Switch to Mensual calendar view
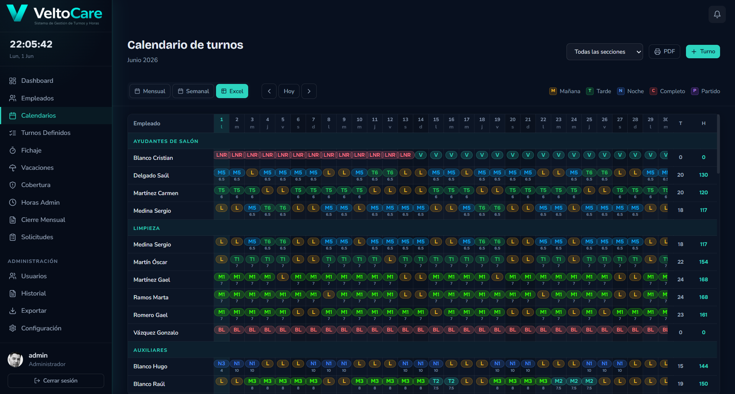 (150, 91)
